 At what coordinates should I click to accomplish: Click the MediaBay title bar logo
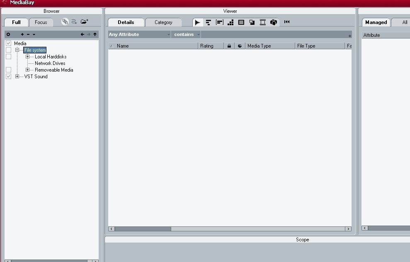pos(4,2)
